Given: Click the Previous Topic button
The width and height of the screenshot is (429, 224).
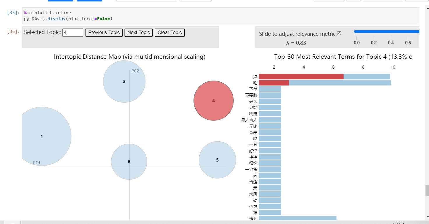Looking at the screenshot, I should 104,33.
